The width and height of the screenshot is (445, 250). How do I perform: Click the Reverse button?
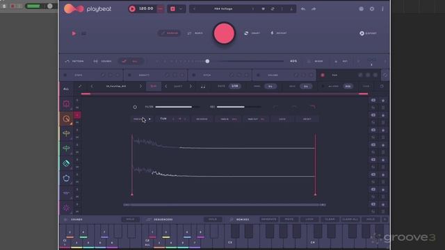(202, 119)
